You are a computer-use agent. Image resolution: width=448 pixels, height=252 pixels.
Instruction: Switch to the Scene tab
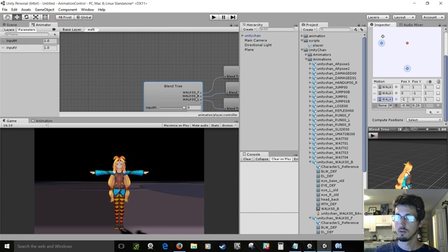[10, 25]
